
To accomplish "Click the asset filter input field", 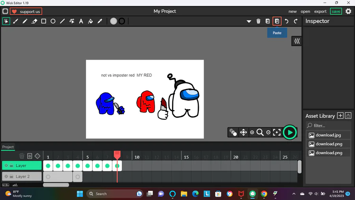I will 328,125.
